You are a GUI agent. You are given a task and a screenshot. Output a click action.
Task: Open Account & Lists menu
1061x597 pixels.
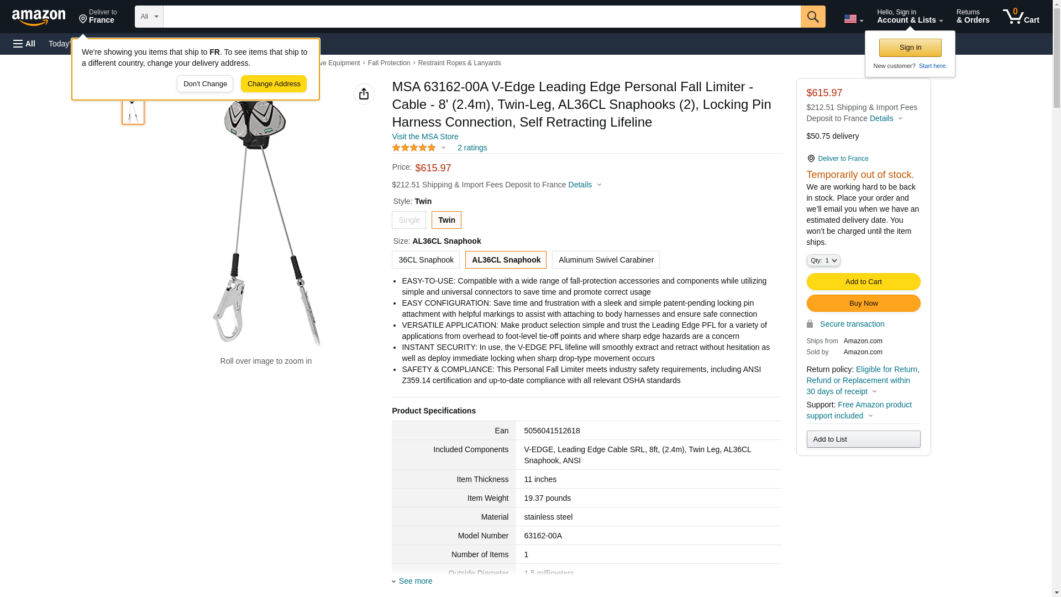pos(910,17)
